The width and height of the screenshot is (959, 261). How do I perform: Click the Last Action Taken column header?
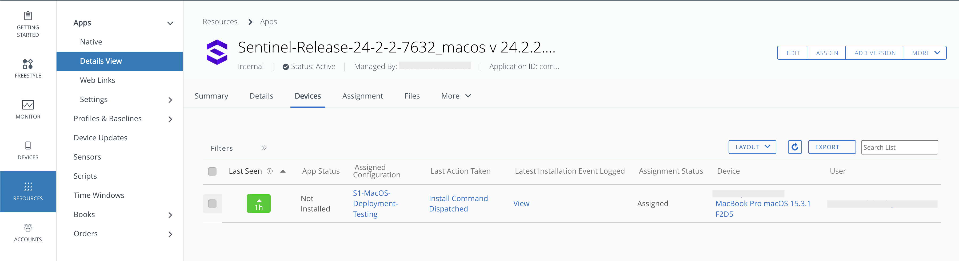tap(460, 171)
